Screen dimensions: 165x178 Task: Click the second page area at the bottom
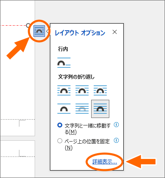(17, 159)
